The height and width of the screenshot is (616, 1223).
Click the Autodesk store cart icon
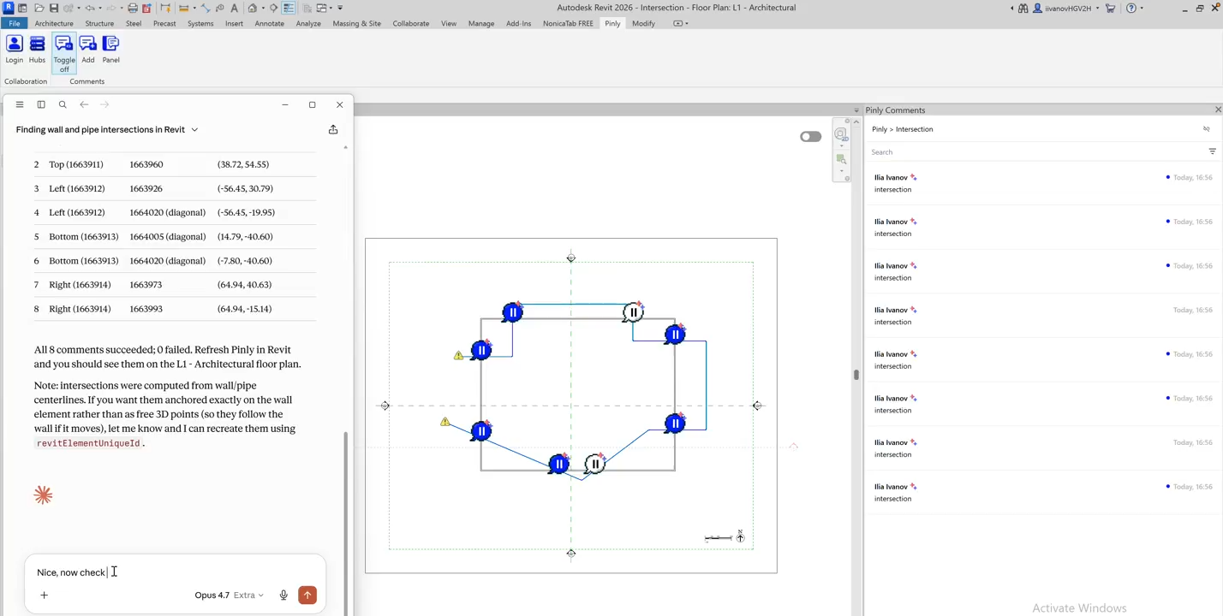1111,9
